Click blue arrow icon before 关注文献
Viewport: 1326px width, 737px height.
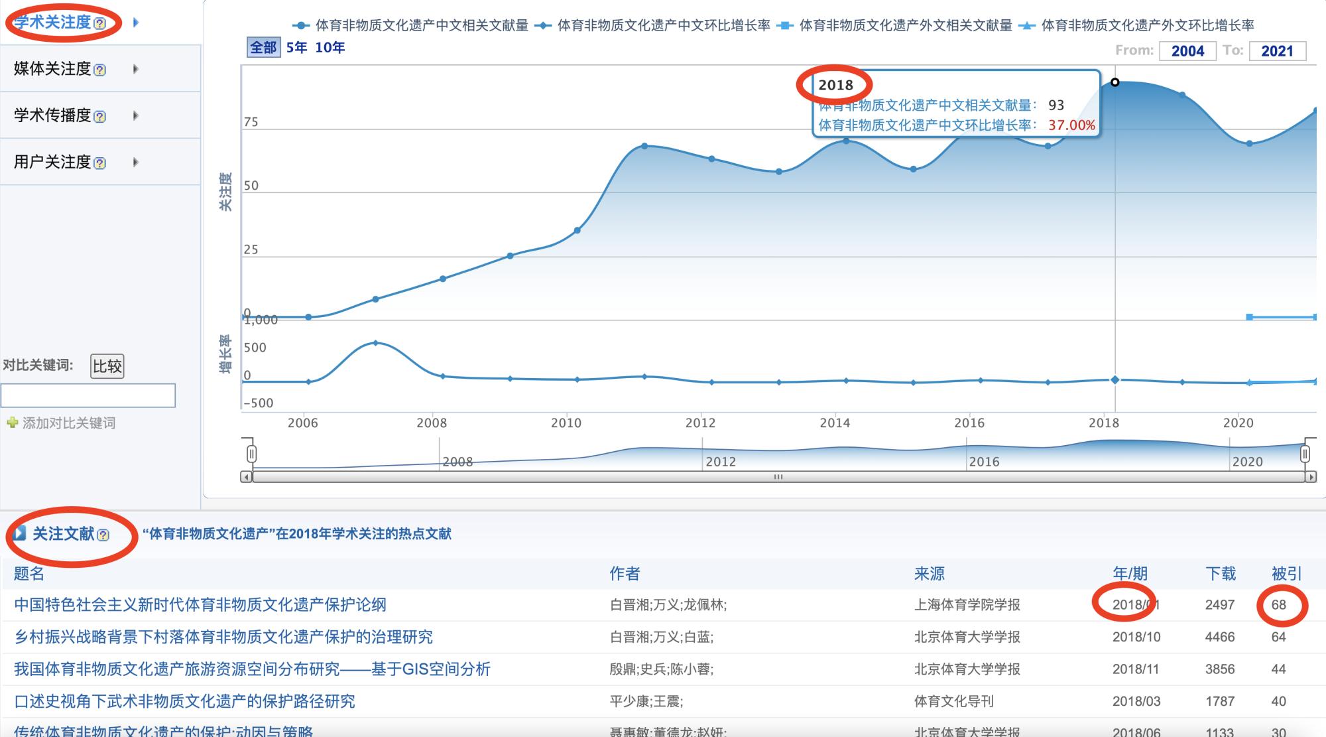tap(20, 533)
